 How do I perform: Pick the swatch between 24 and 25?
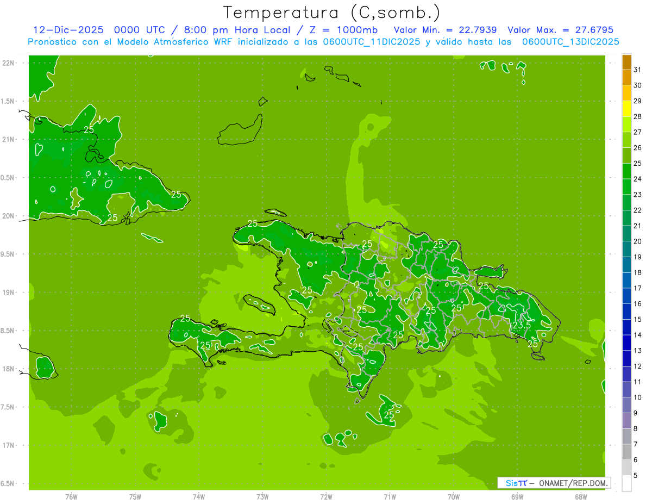click(x=626, y=171)
